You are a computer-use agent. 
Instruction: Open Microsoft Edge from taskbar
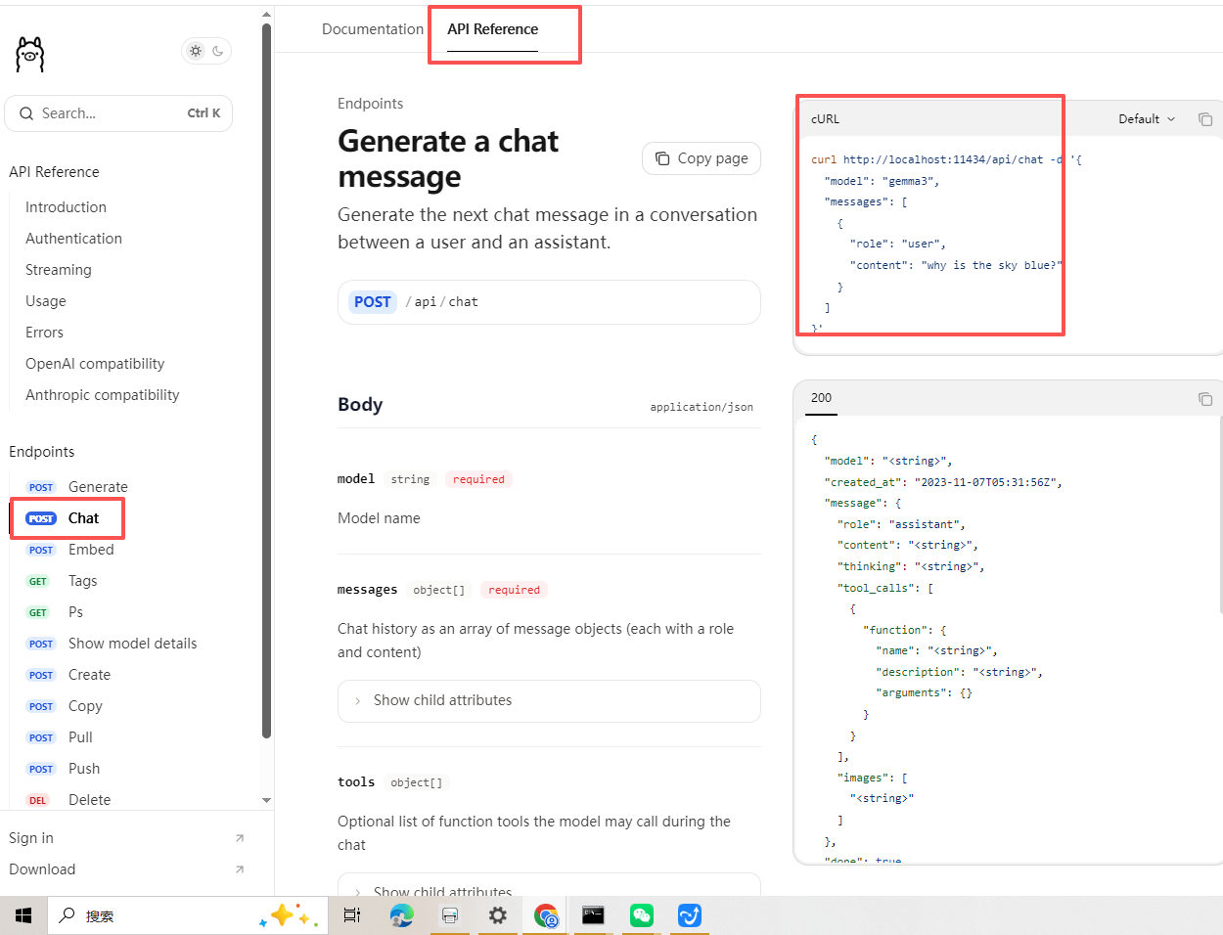pos(401,915)
